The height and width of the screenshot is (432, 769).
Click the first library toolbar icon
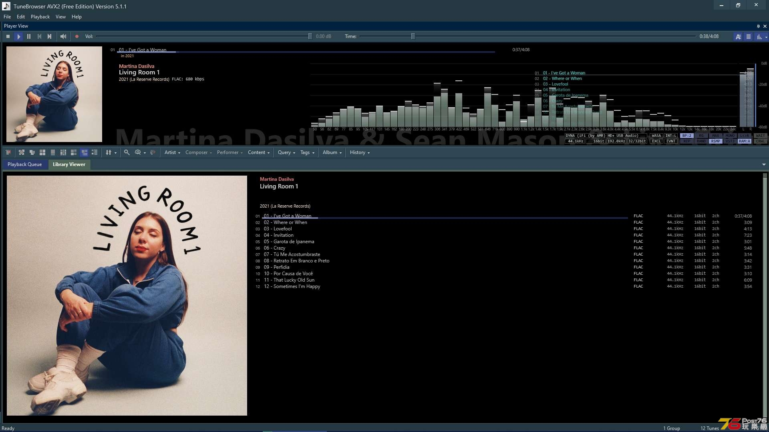[8, 152]
